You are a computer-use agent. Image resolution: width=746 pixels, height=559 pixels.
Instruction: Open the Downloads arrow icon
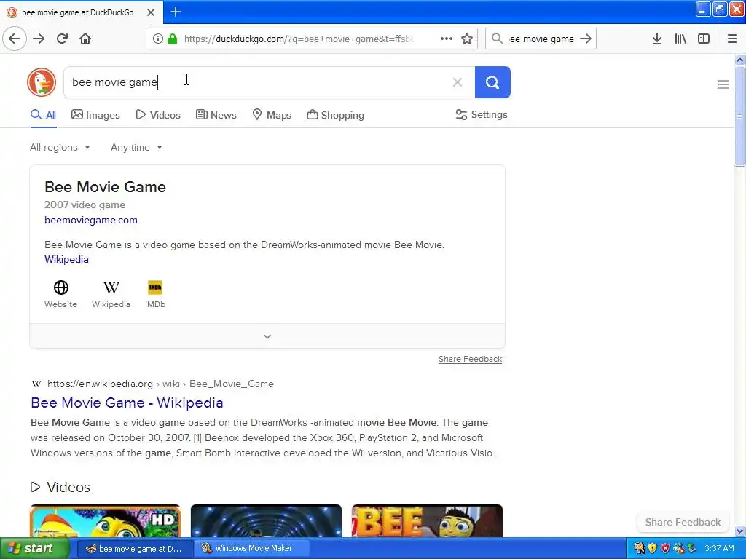point(657,39)
